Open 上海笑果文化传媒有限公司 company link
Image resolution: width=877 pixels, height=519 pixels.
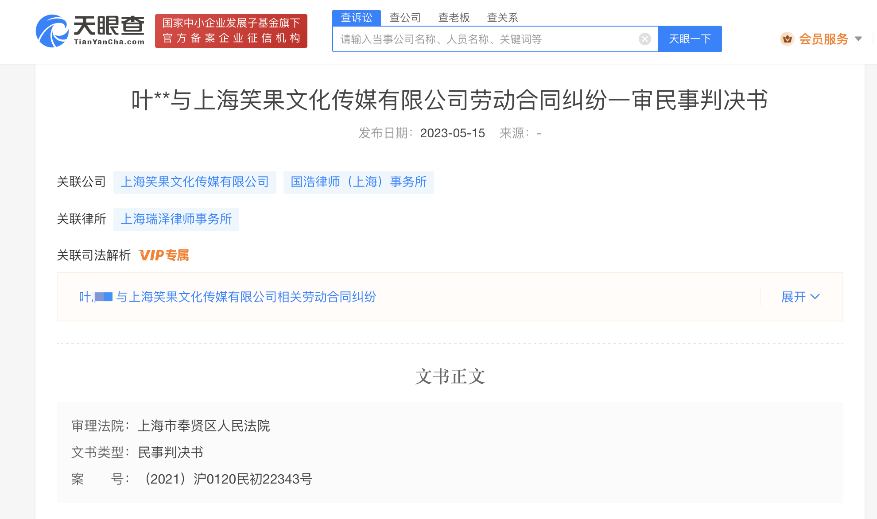pyautogui.click(x=195, y=182)
